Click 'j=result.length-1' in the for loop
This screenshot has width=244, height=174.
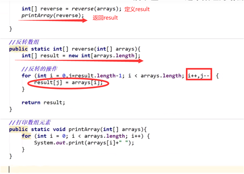tap(95, 76)
